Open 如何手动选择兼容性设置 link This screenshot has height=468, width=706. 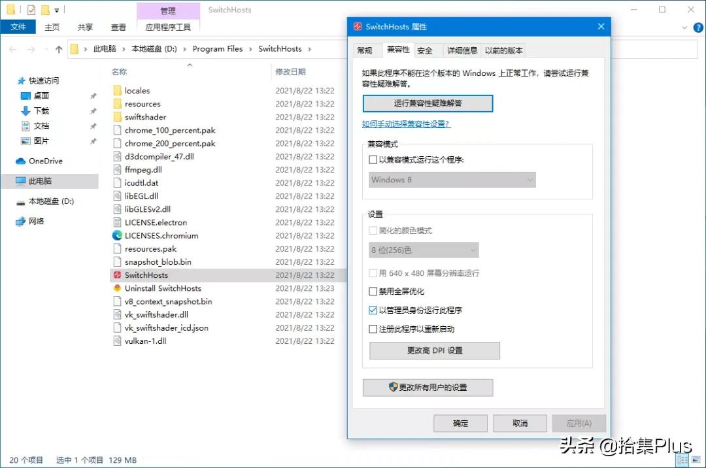[x=406, y=124]
